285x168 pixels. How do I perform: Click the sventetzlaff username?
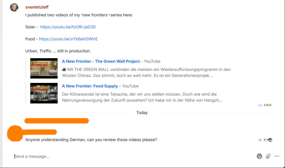(x=37, y=7)
